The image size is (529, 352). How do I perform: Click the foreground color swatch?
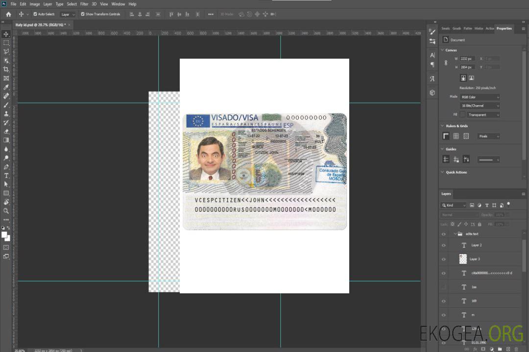4,235
